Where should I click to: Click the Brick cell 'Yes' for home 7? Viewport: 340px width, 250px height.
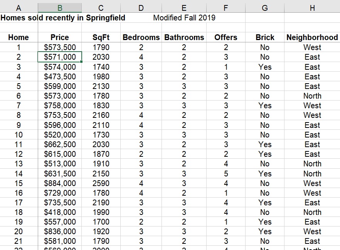[x=265, y=106]
